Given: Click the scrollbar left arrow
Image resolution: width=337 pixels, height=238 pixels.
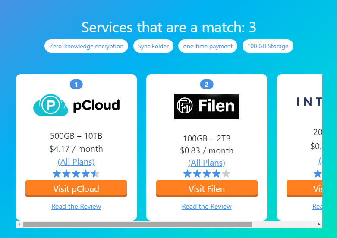Looking at the screenshot, I should [x=19, y=225].
